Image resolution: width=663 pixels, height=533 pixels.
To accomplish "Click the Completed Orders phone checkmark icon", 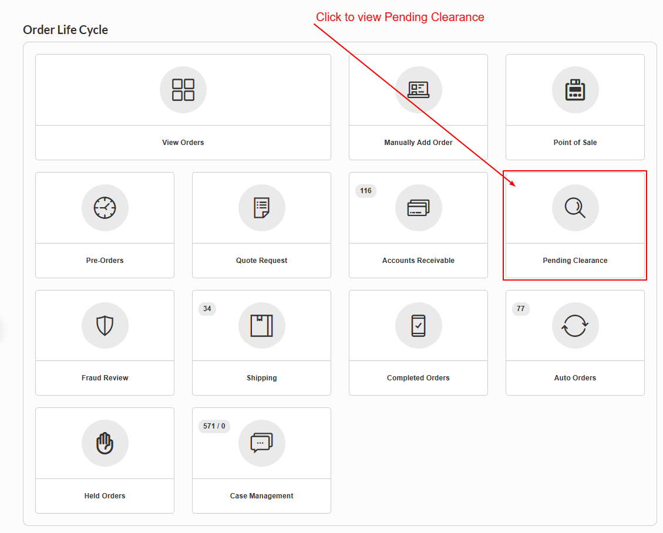I will 419,325.
